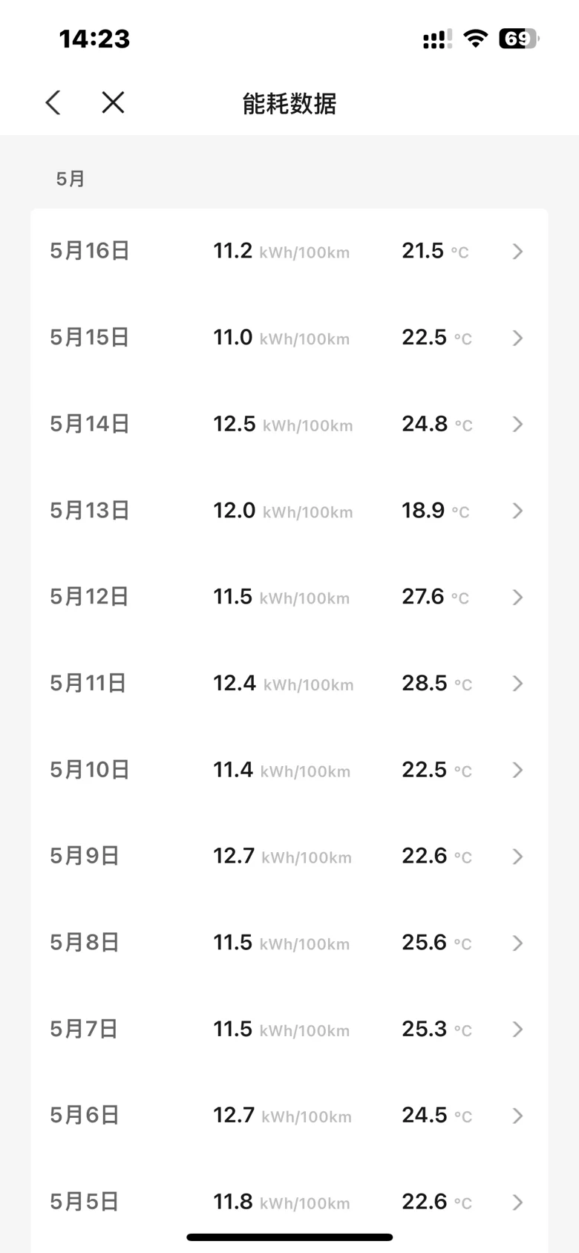Tap the arrow beside 5月11日 entry
This screenshot has width=579, height=1253.
pyautogui.click(x=518, y=684)
